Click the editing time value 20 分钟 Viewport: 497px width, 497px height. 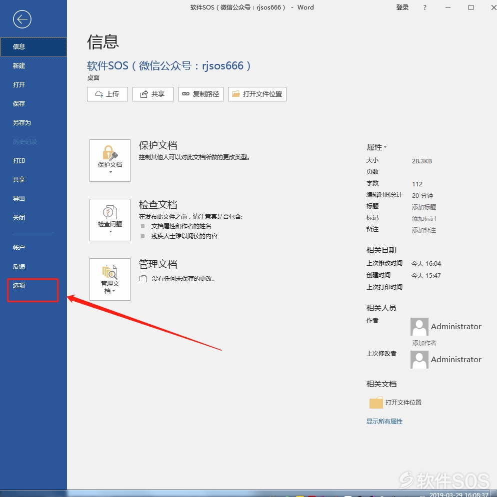(x=422, y=196)
